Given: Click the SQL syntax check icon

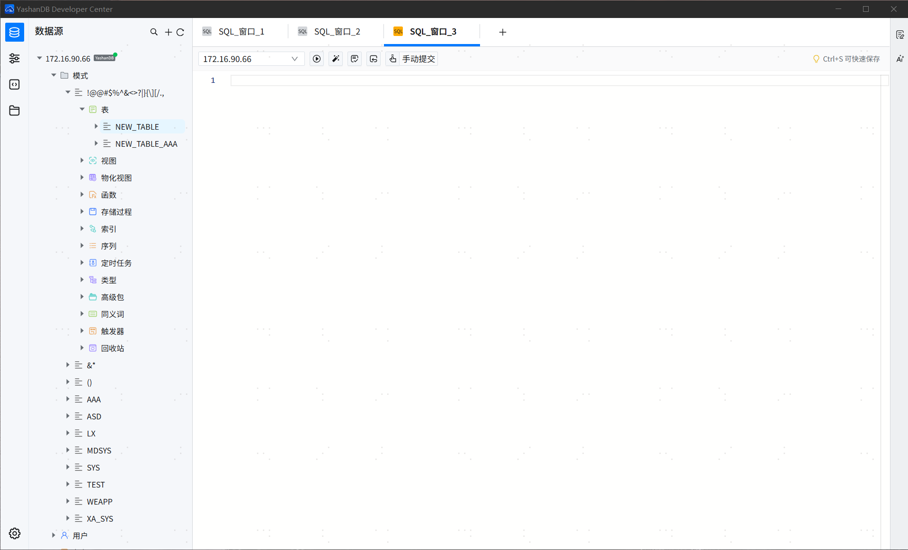Looking at the screenshot, I should pyautogui.click(x=354, y=59).
